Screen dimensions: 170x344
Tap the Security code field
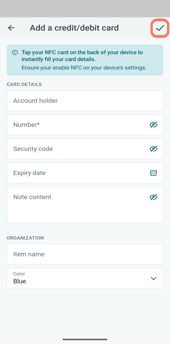point(85,149)
